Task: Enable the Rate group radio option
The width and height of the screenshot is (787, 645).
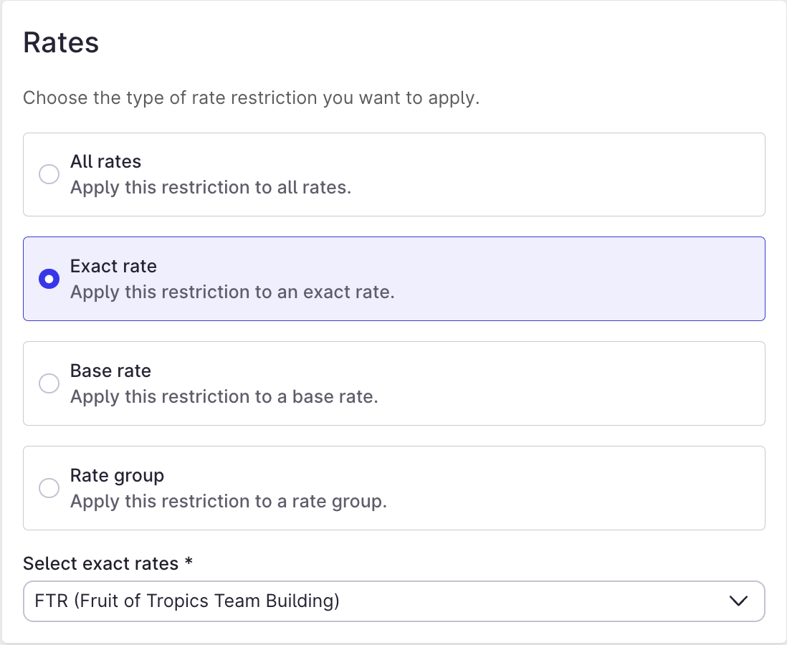Action: [x=49, y=488]
